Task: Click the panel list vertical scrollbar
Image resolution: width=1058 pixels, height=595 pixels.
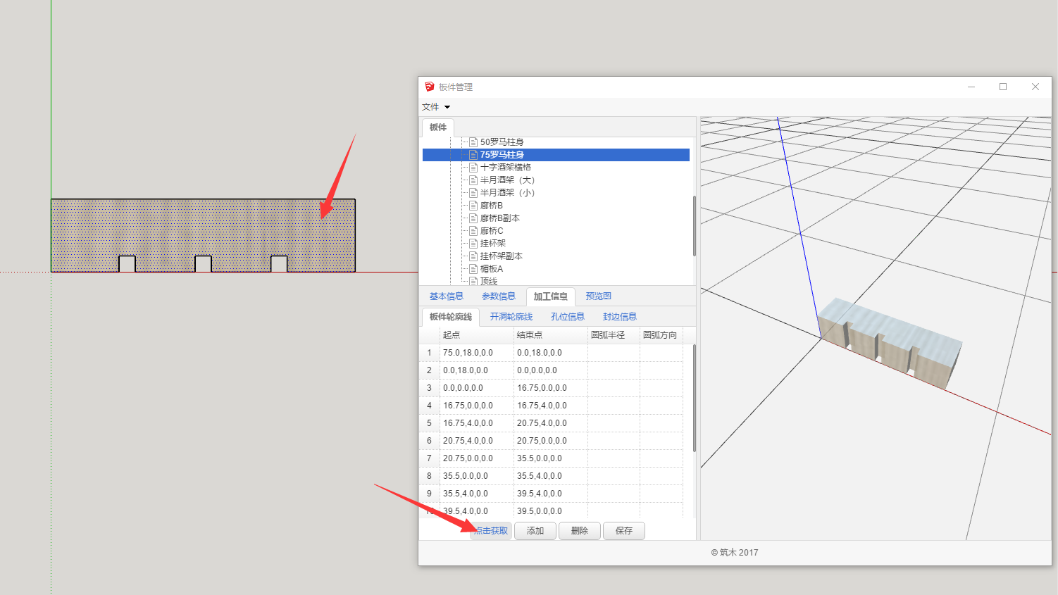Action: pos(694,225)
